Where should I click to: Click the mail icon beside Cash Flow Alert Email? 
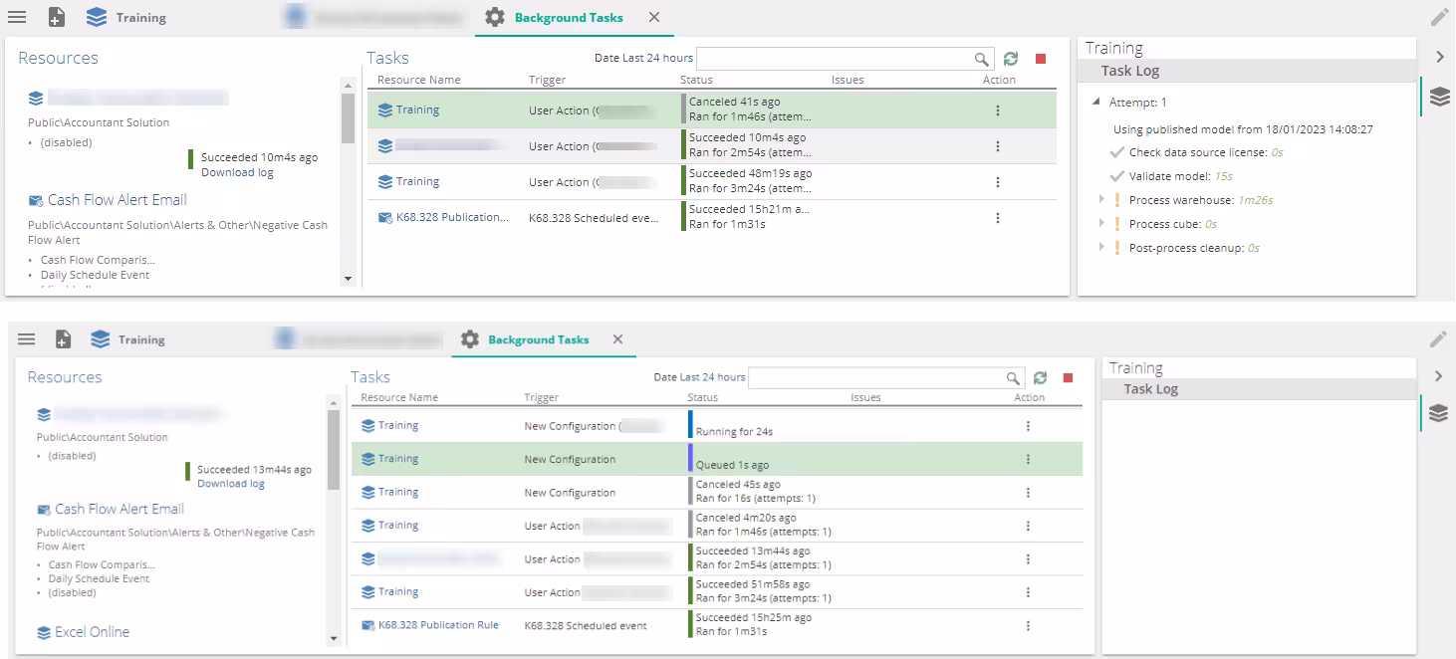pyautogui.click(x=36, y=200)
